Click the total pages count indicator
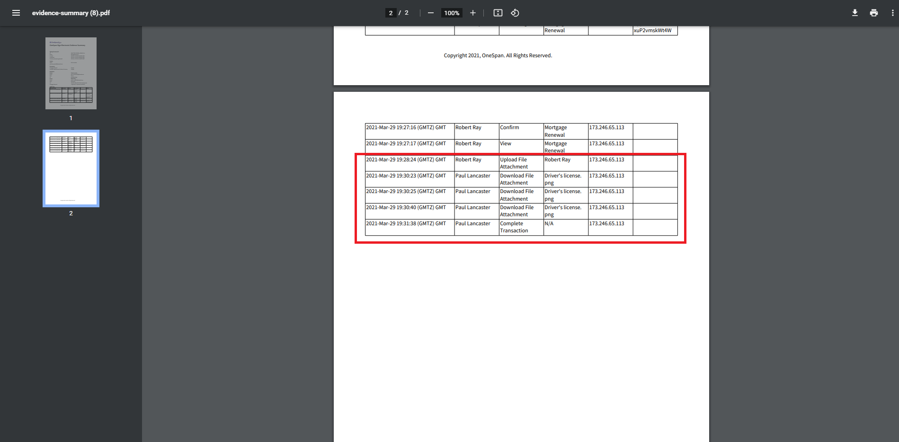The height and width of the screenshot is (442, 899). pyautogui.click(x=406, y=13)
